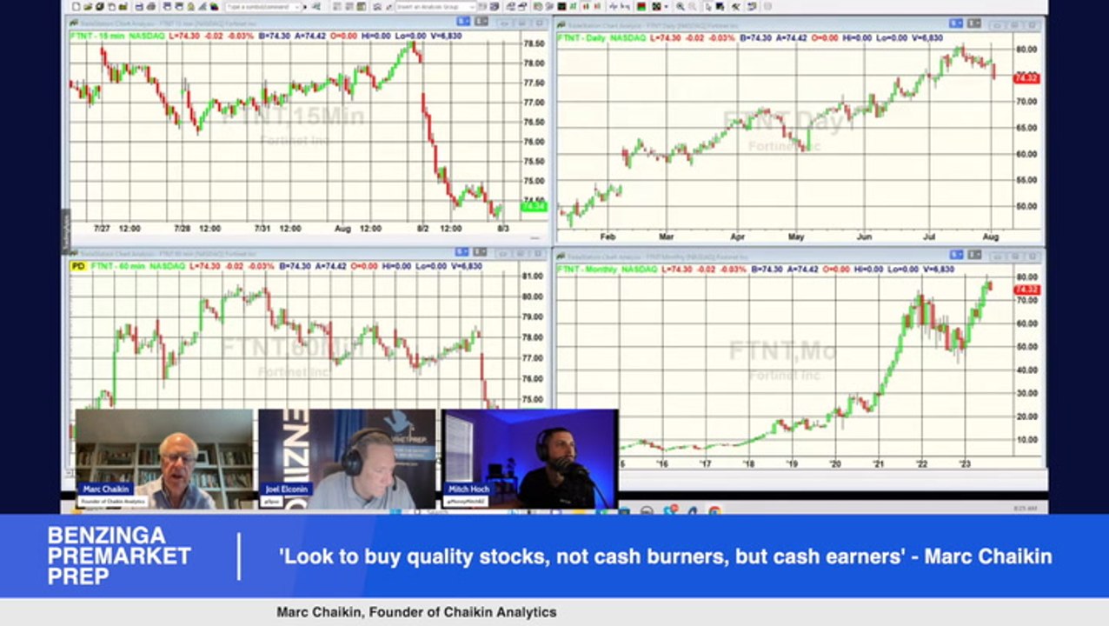Click the arrow beside the command line box
The image size is (1109, 626).
click(305, 6)
